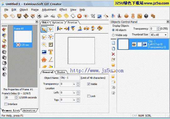Open the File menu
The image size is (170, 119).
tap(6, 10)
